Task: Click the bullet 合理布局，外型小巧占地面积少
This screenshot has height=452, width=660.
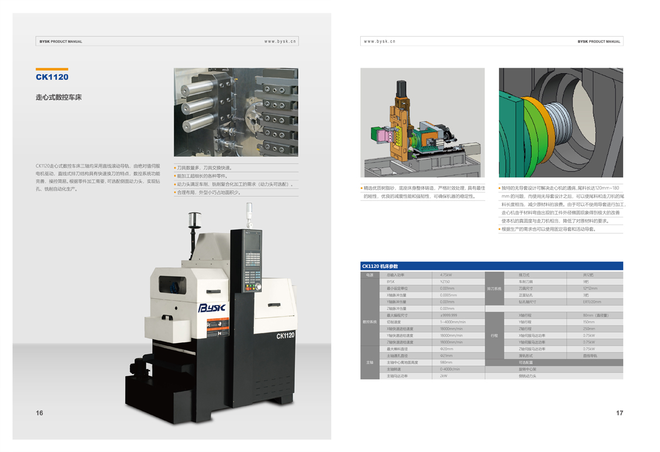Action: tap(207, 193)
